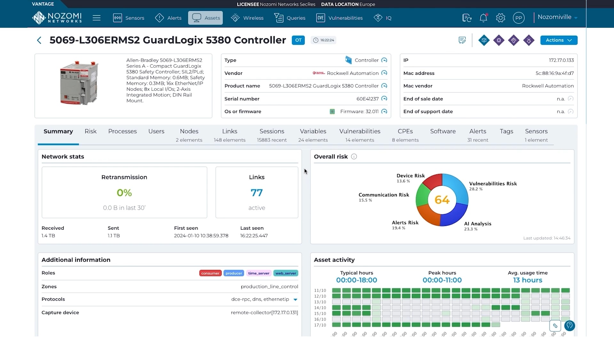The height and width of the screenshot is (345, 614).
Task: Open the Actions dropdown
Action: pos(558,40)
